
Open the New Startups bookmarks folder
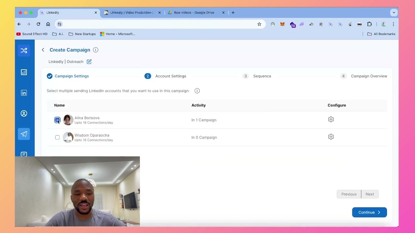point(82,34)
